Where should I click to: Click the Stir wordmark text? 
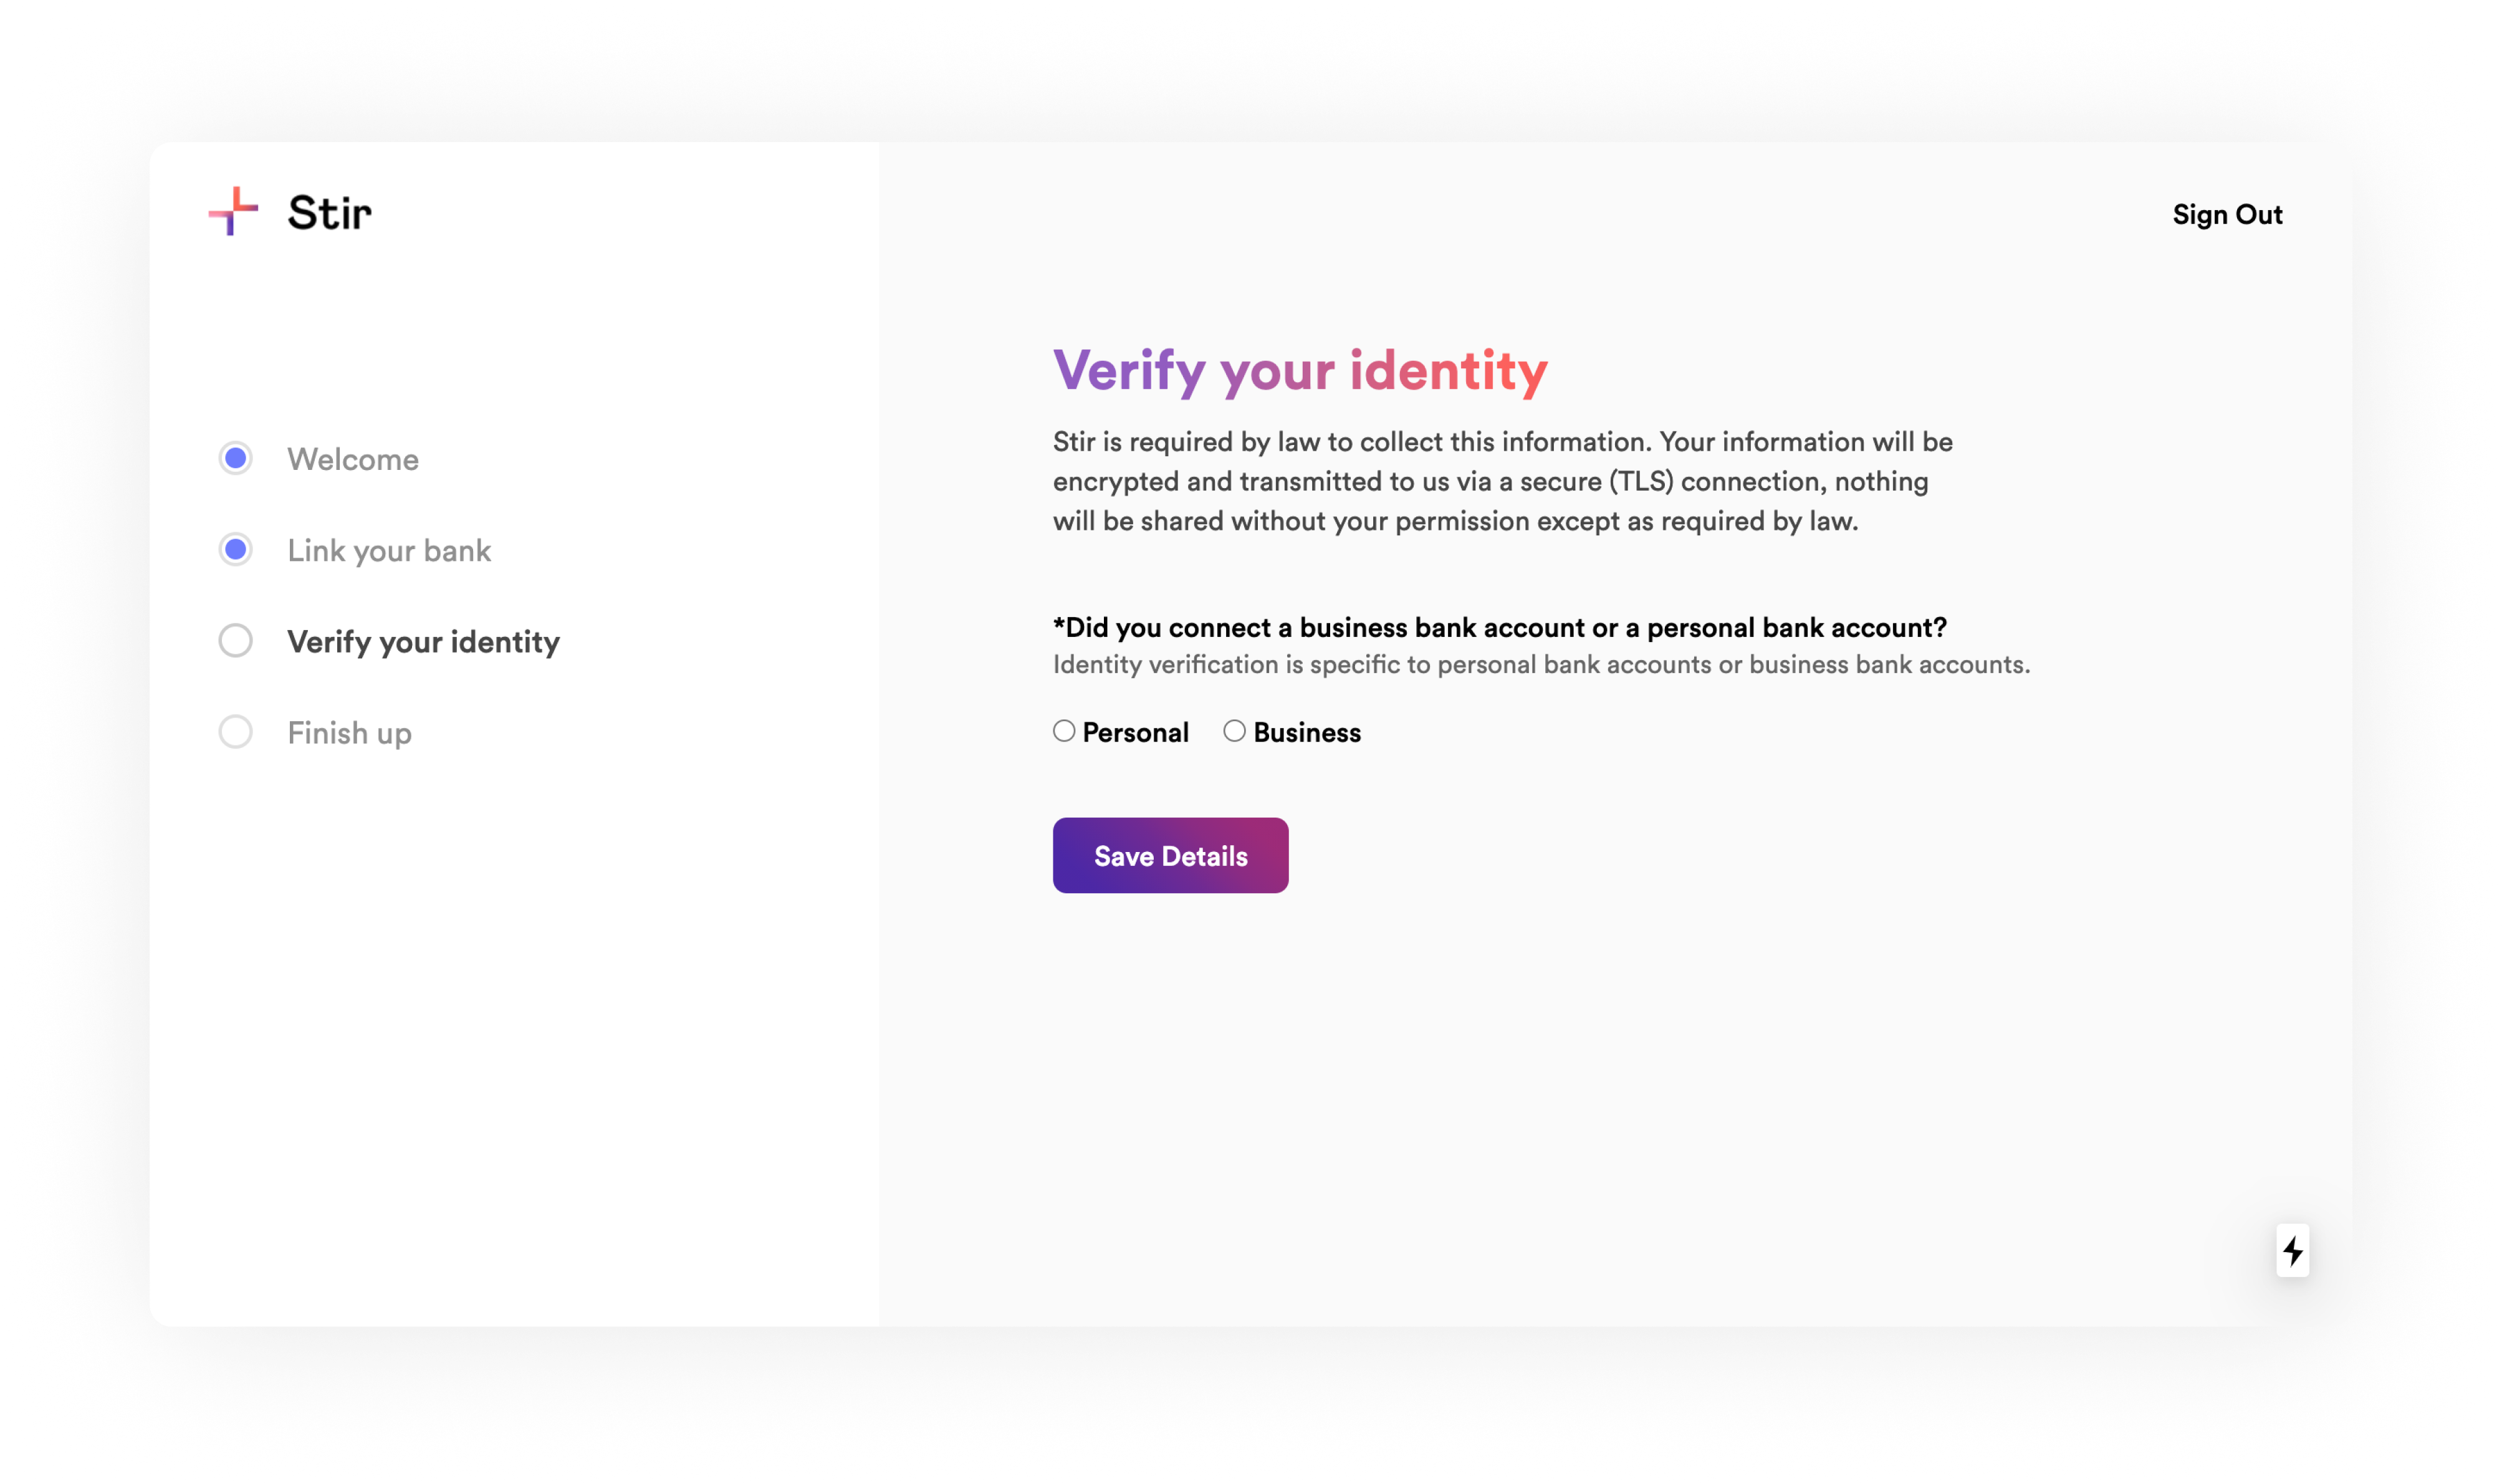click(330, 213)
